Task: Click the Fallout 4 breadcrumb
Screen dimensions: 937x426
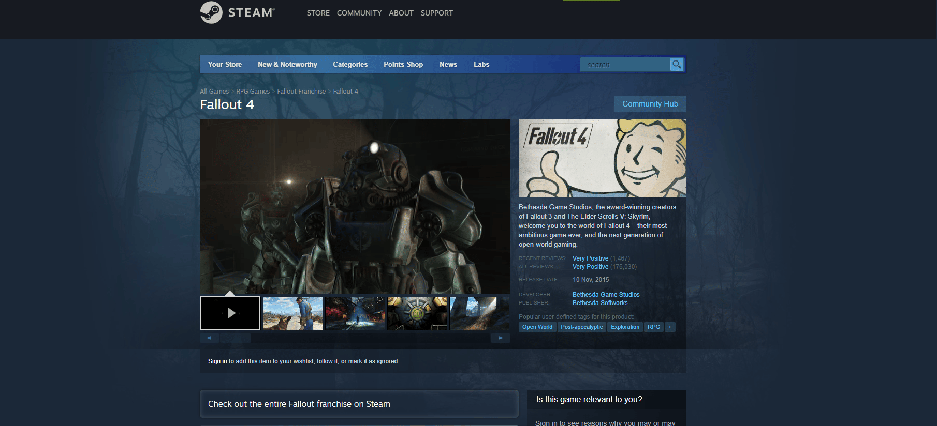Action: coord(345,92)
